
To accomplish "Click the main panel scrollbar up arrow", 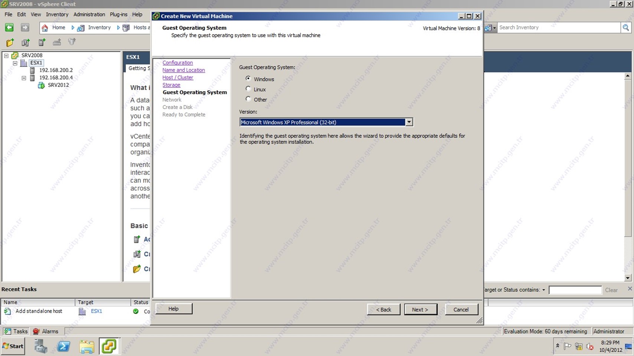I will 628,76.
